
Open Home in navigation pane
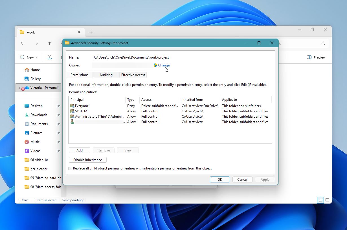(x=35, y=70)
